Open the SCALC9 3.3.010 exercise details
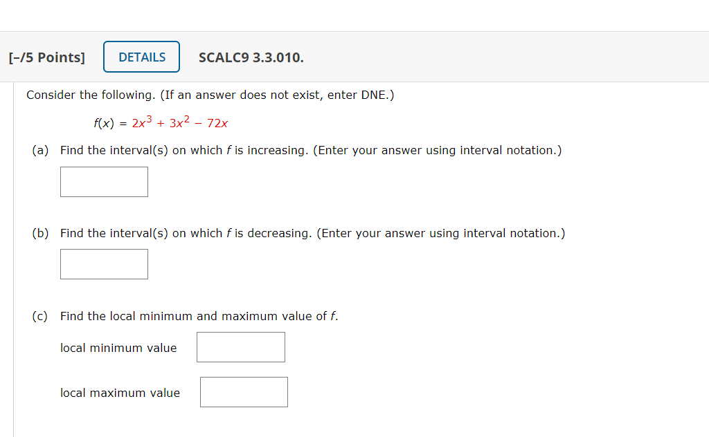The height and width of the screenshot is (437, 709). (x=251, y=58)
